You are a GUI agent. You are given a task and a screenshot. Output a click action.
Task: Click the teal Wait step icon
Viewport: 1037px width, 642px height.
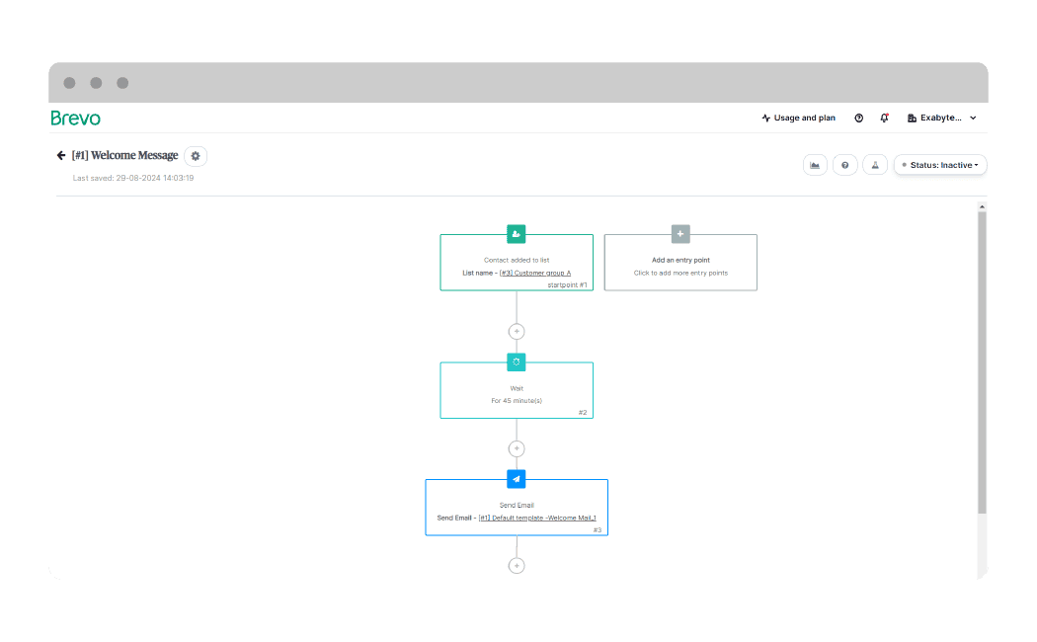click(516, 361)
